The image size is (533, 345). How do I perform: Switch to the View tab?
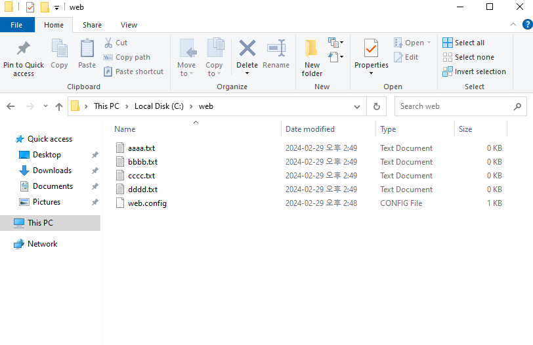(129, 25)
